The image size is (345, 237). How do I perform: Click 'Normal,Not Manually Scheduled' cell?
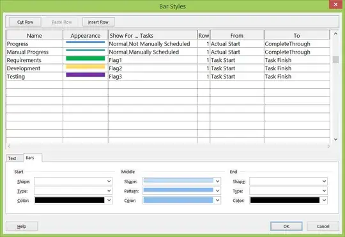pos(153,44)
